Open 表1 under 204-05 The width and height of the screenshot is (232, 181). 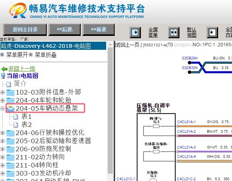tap(26, 117)
